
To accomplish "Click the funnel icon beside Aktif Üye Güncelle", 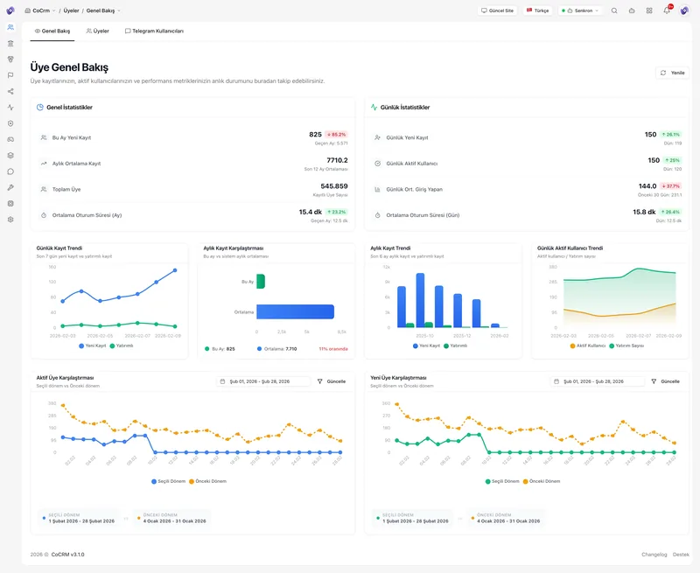I will point(319,381).
